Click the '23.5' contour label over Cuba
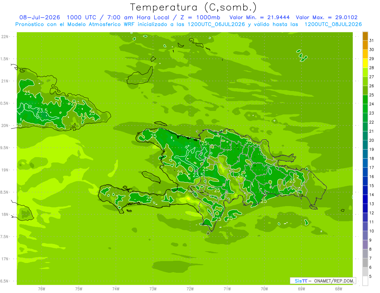 click(x=42, y=111)
